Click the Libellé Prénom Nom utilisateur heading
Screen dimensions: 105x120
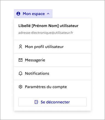click(48, 26)
